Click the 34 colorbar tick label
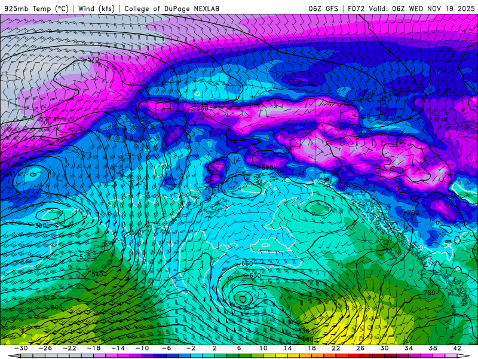Image resolution: width=478 pixels, height=359 pixels. [409, 348]
